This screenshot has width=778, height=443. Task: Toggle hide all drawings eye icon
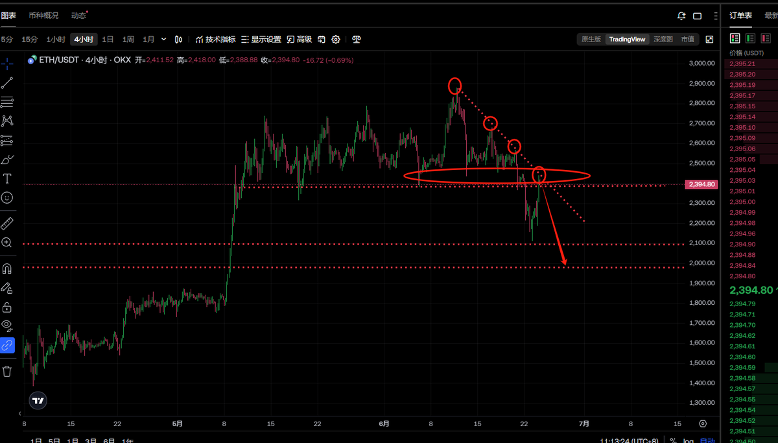coord(7,326)
